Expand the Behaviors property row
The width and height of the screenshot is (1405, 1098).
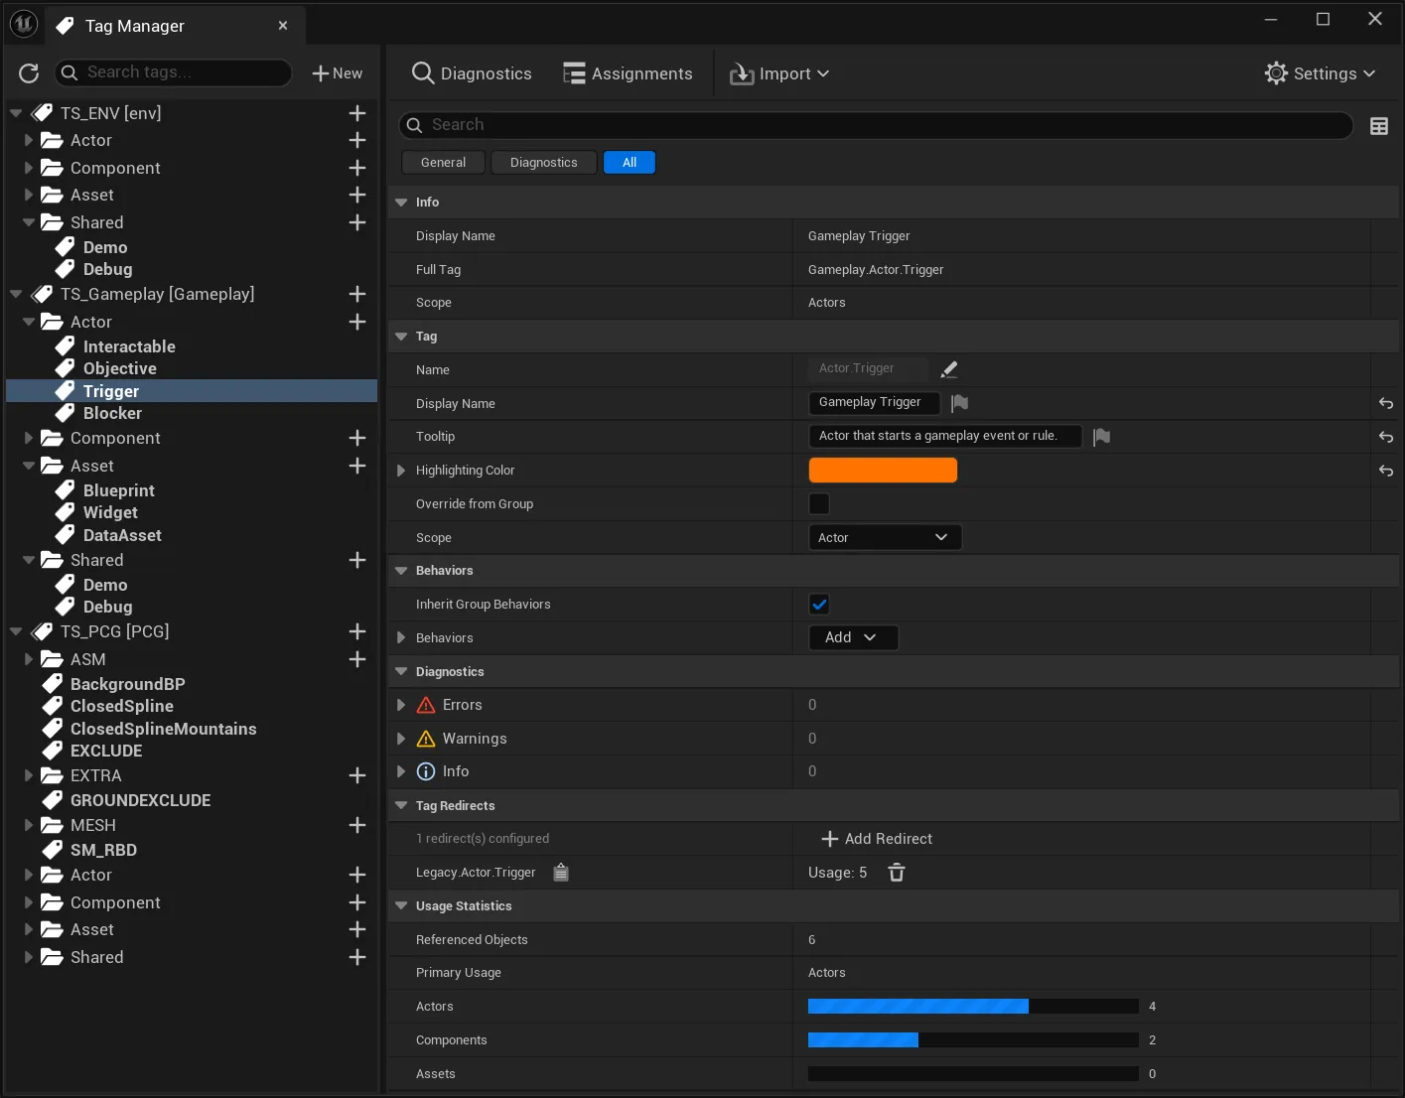coord(401,637)
